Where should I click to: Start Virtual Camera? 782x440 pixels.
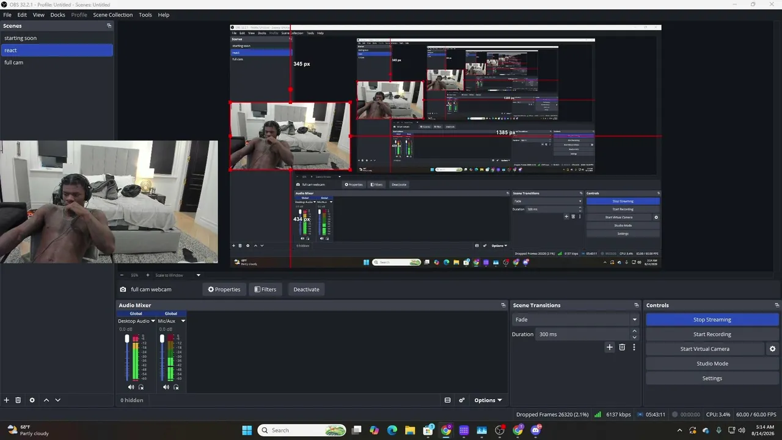pos(705,349)
